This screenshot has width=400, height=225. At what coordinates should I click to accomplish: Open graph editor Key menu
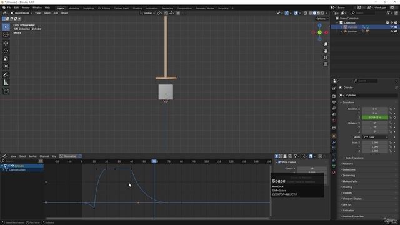tap(54, 156)
